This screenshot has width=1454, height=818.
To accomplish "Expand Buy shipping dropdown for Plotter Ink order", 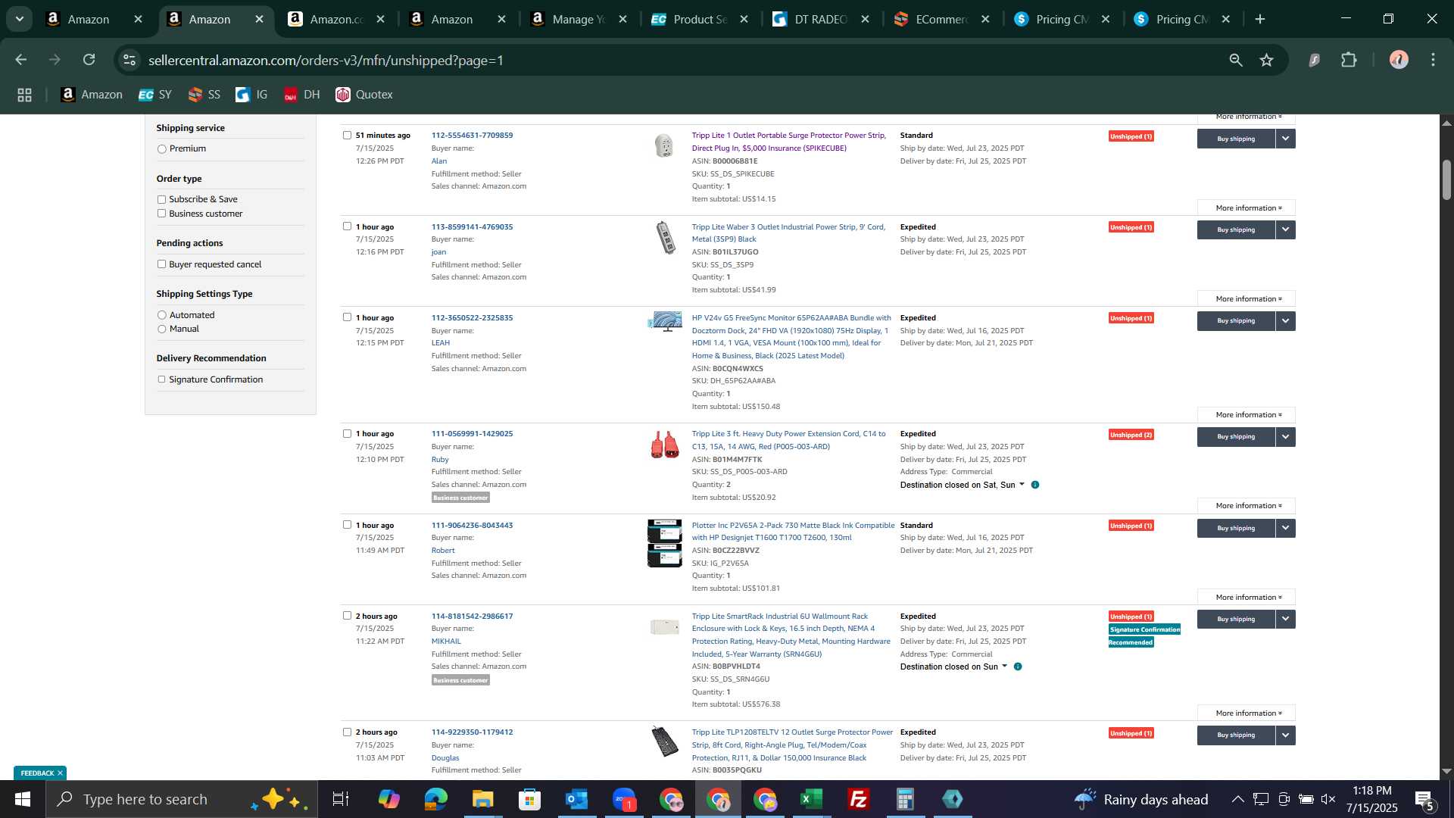I will (x=1286, y=528).
